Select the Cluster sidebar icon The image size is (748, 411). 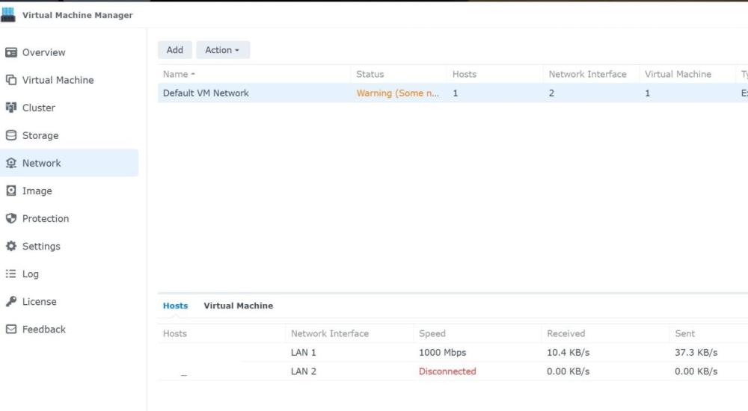[x=11, y=108]
